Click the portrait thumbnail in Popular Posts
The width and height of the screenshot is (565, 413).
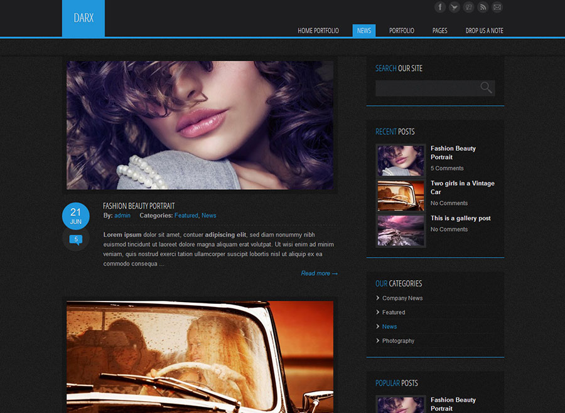coord(401,404)
